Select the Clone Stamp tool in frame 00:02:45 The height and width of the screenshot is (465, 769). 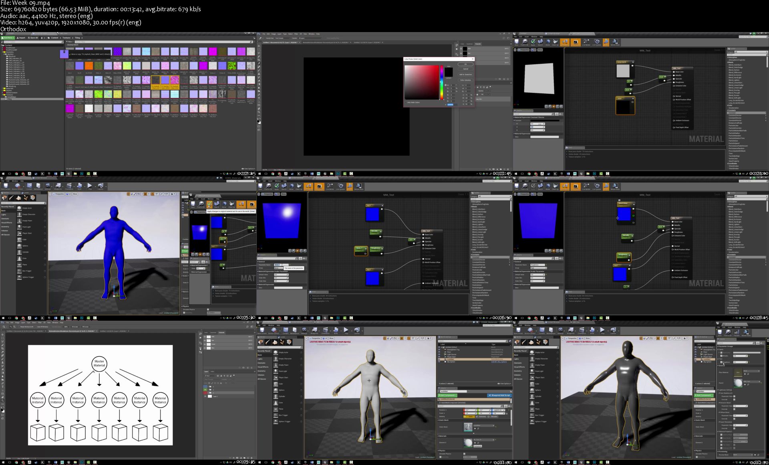tap(259, 74)
